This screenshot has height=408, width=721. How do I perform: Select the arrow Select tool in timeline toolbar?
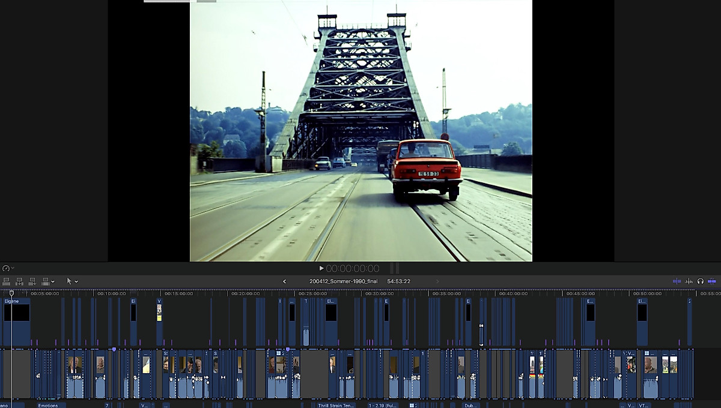coord(69,281)
